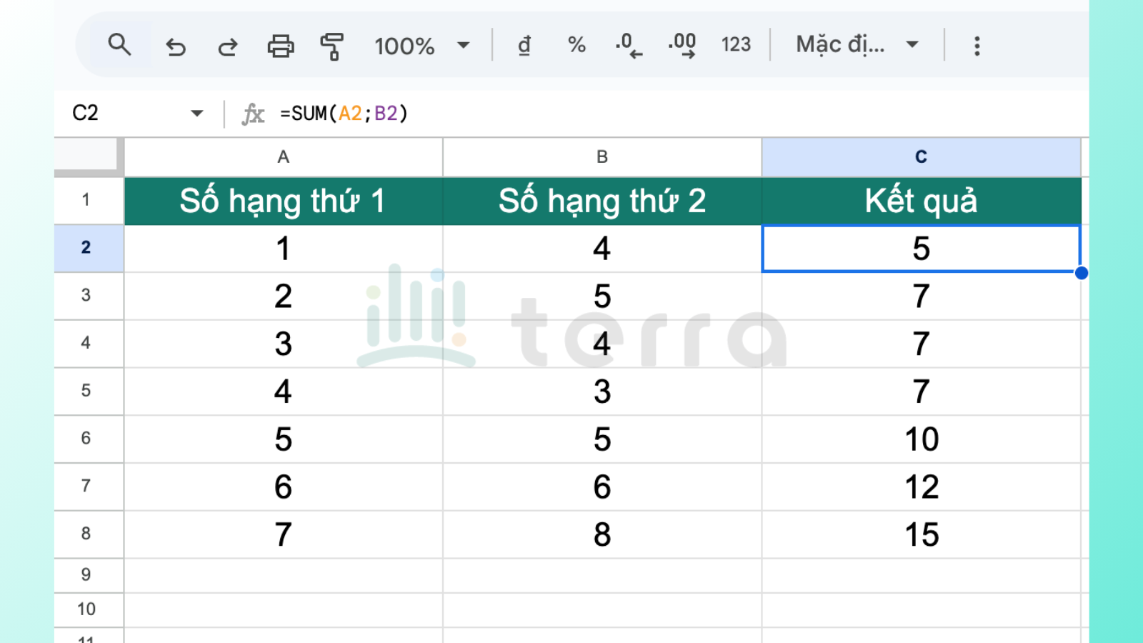Open the three-dot more options menu
The image size is (1143, 643).
pos(977,46)
